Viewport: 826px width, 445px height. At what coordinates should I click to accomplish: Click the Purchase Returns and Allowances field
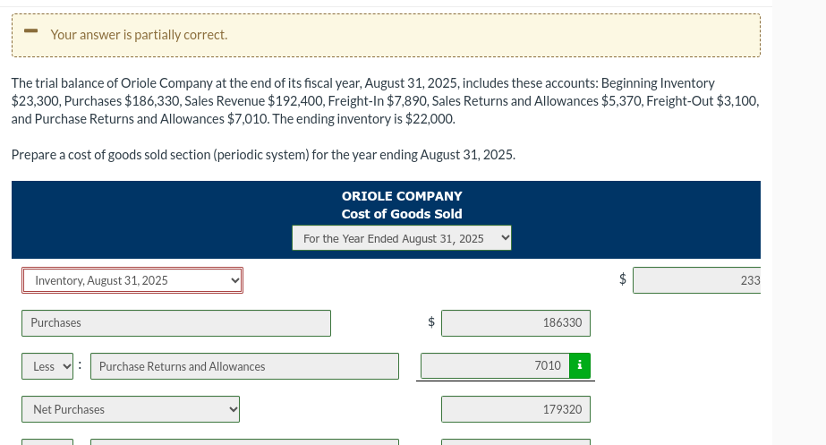(244, 366)
